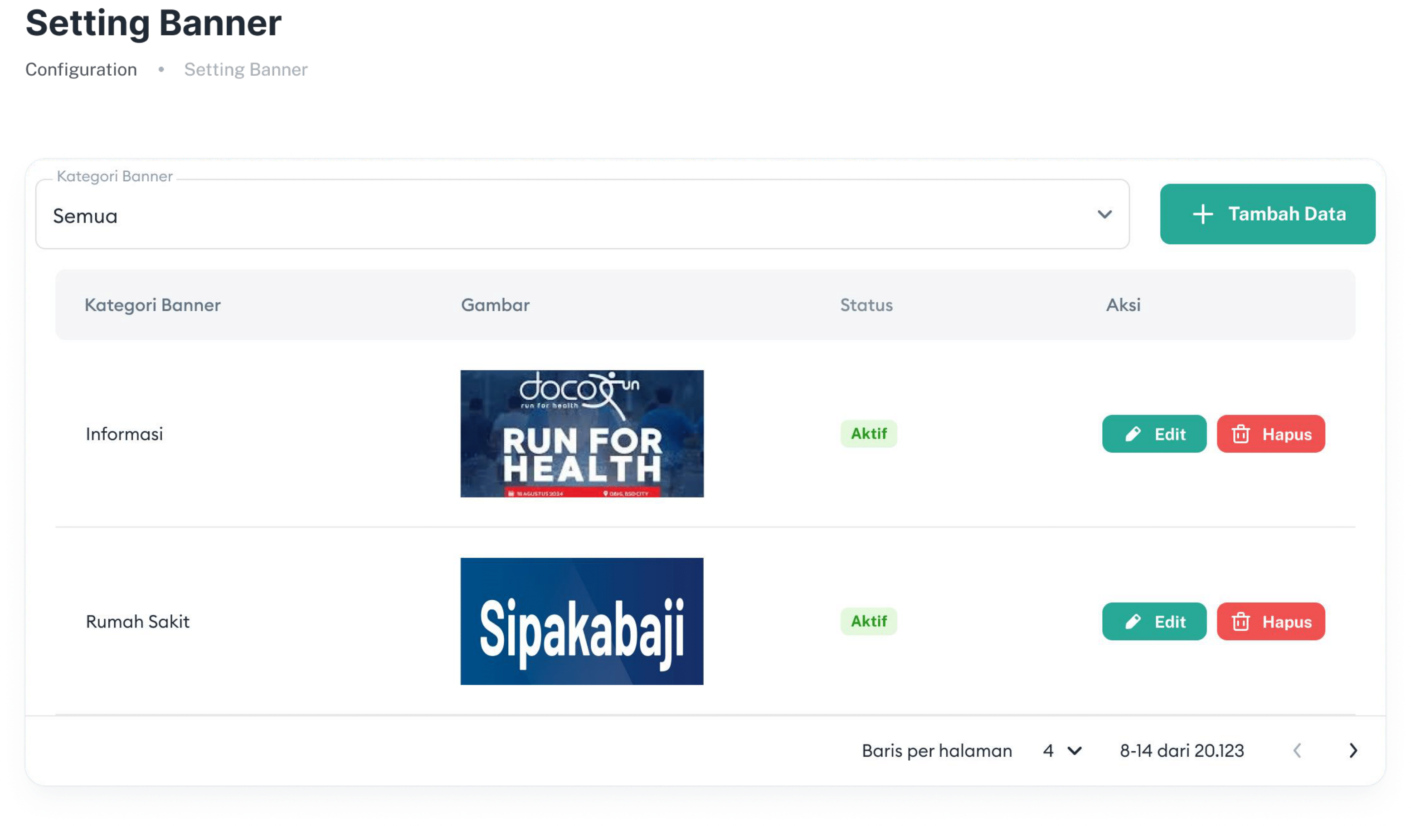
Task: Click the plus icon on Tambah Data
Action: [x=1203, y=214]
